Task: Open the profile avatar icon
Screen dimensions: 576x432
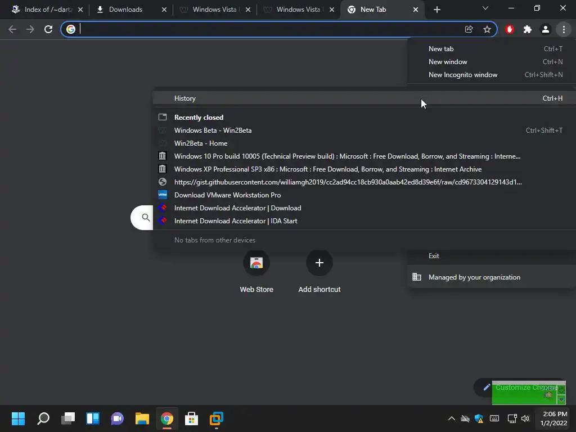Action: coord(546,29)
